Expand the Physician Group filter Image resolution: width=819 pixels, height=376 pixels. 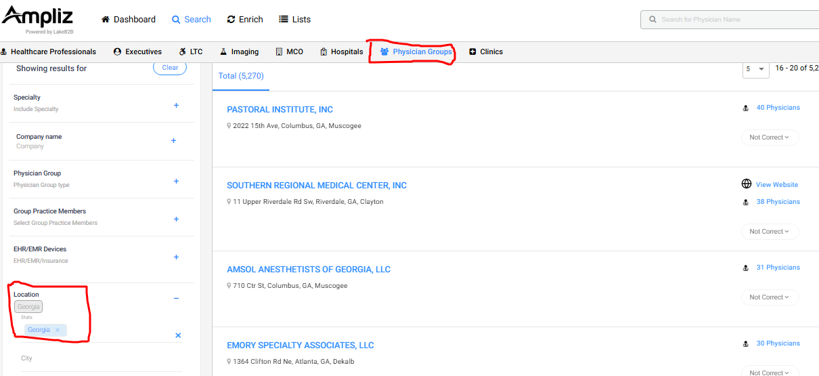coord(176,181)
